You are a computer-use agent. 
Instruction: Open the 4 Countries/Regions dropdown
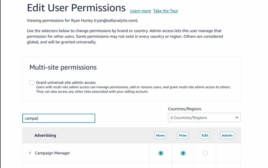click(x=204, y=118)
